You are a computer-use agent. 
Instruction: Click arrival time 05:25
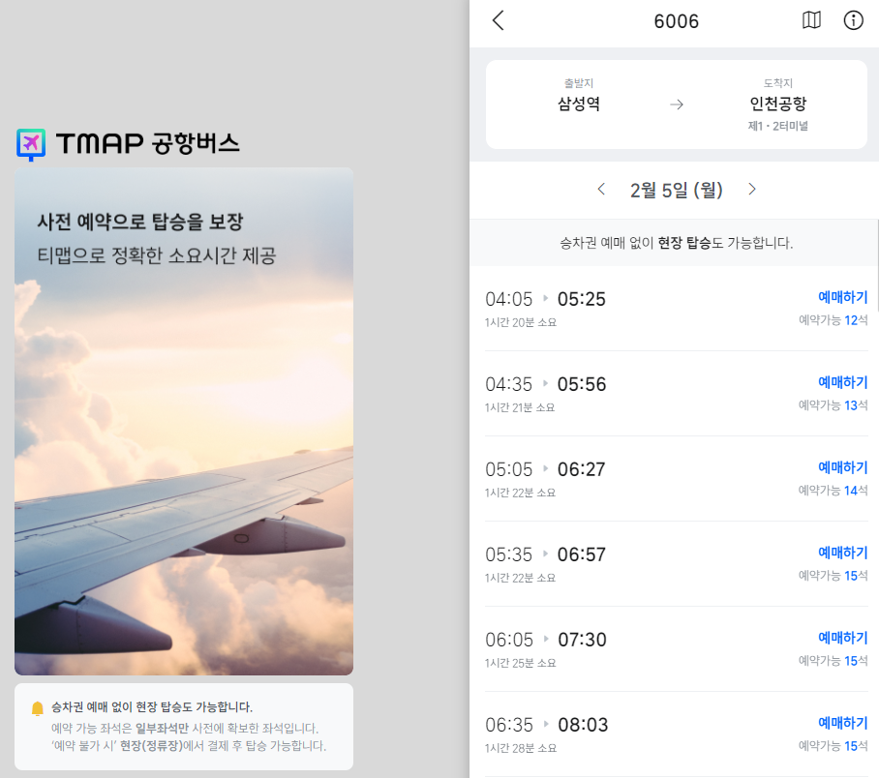(x=582, y=299)
